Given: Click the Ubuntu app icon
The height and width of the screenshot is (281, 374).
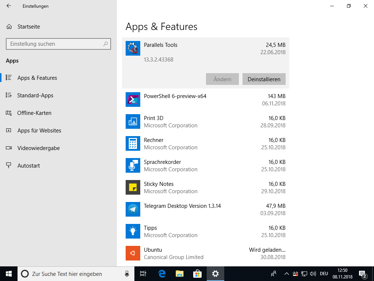Looking at the screenshot, I should coord(133,253).
